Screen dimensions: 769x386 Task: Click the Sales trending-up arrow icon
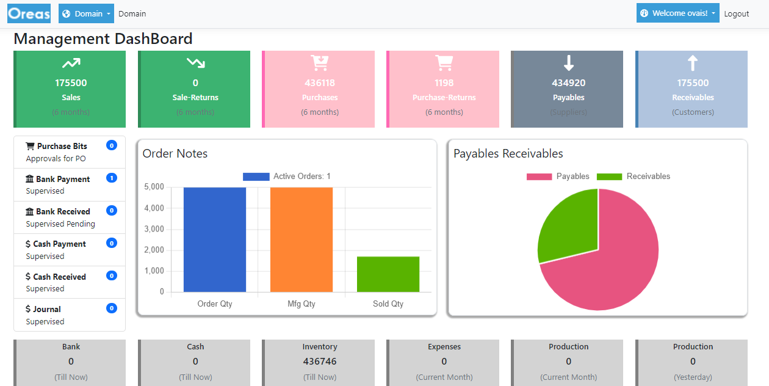click(x=71, y=63)
